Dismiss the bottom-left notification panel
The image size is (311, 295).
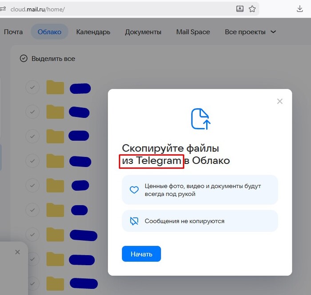pyautogui.click(x=17, y=252)
